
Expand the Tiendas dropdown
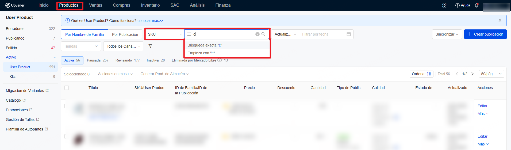tap(81, 46)
